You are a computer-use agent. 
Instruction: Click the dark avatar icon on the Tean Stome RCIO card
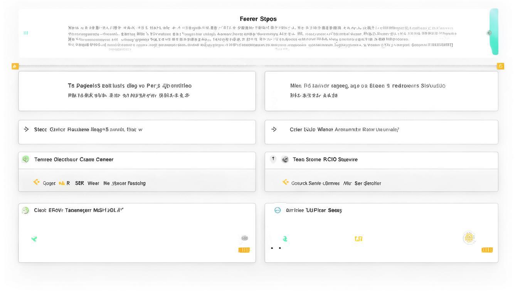pos(285,159)
